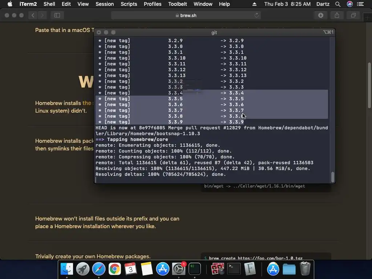
Task: Click the date and time in menu bar
Action: (287, 4)
